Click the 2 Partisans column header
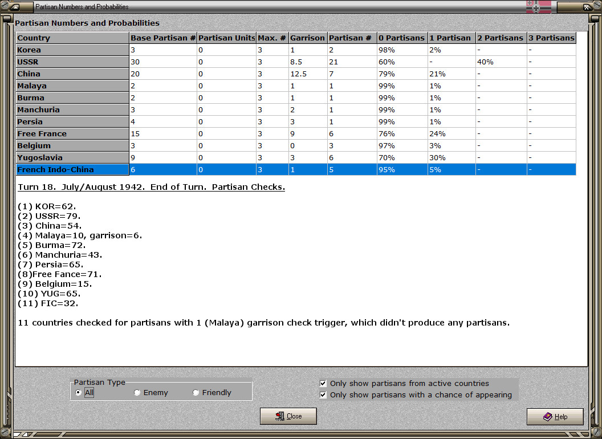The width and height of the screenshot is (602, 439). click(502, 38)
